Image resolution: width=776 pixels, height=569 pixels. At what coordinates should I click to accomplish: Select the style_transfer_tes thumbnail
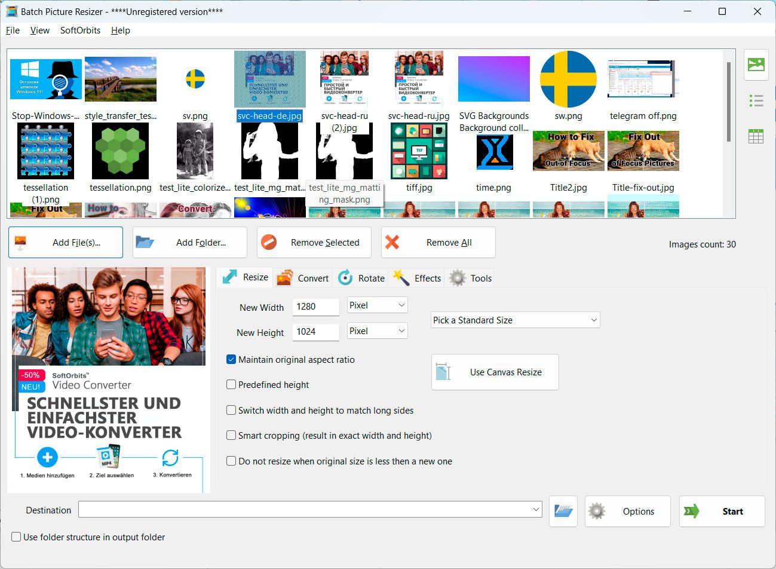[121, 79]
